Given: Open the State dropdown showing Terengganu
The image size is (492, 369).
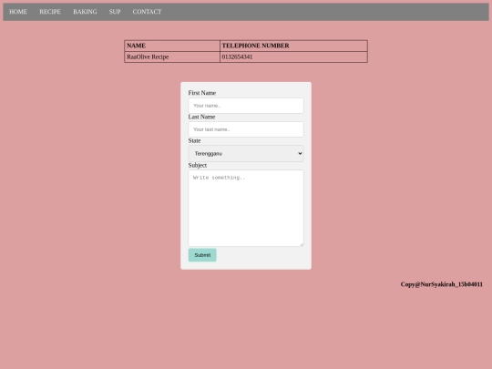Looking at the screenshot, I should pos(246,153).
